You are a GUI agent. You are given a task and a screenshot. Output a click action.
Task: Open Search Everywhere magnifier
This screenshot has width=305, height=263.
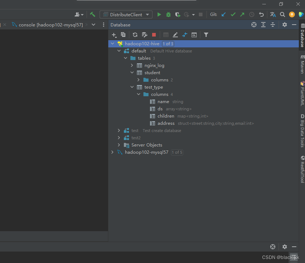[282, 14]
